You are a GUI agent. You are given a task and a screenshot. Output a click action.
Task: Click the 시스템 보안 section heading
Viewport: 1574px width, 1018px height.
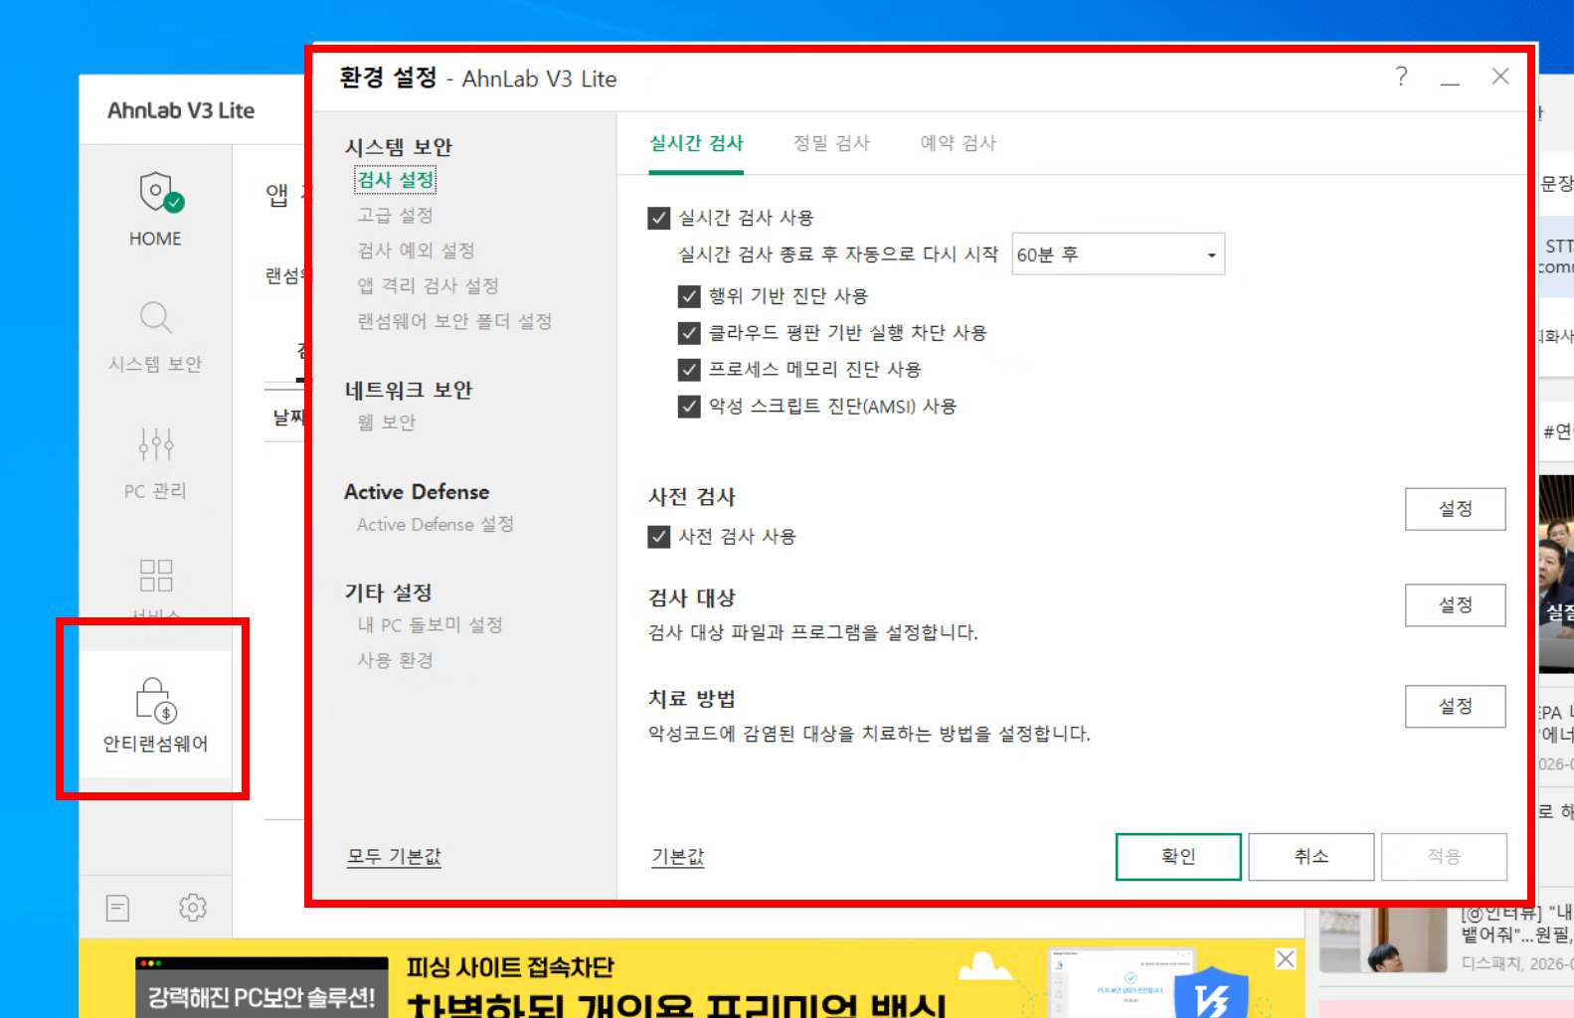[399, 147]
